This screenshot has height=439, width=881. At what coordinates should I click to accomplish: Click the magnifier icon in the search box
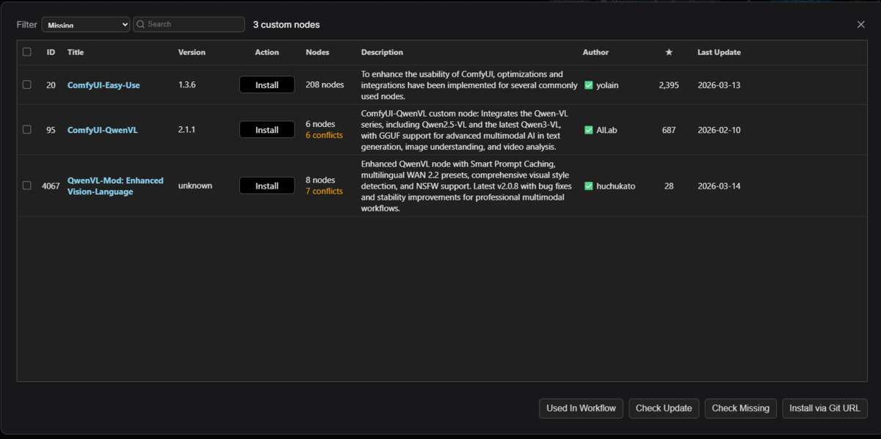(141, 24)
